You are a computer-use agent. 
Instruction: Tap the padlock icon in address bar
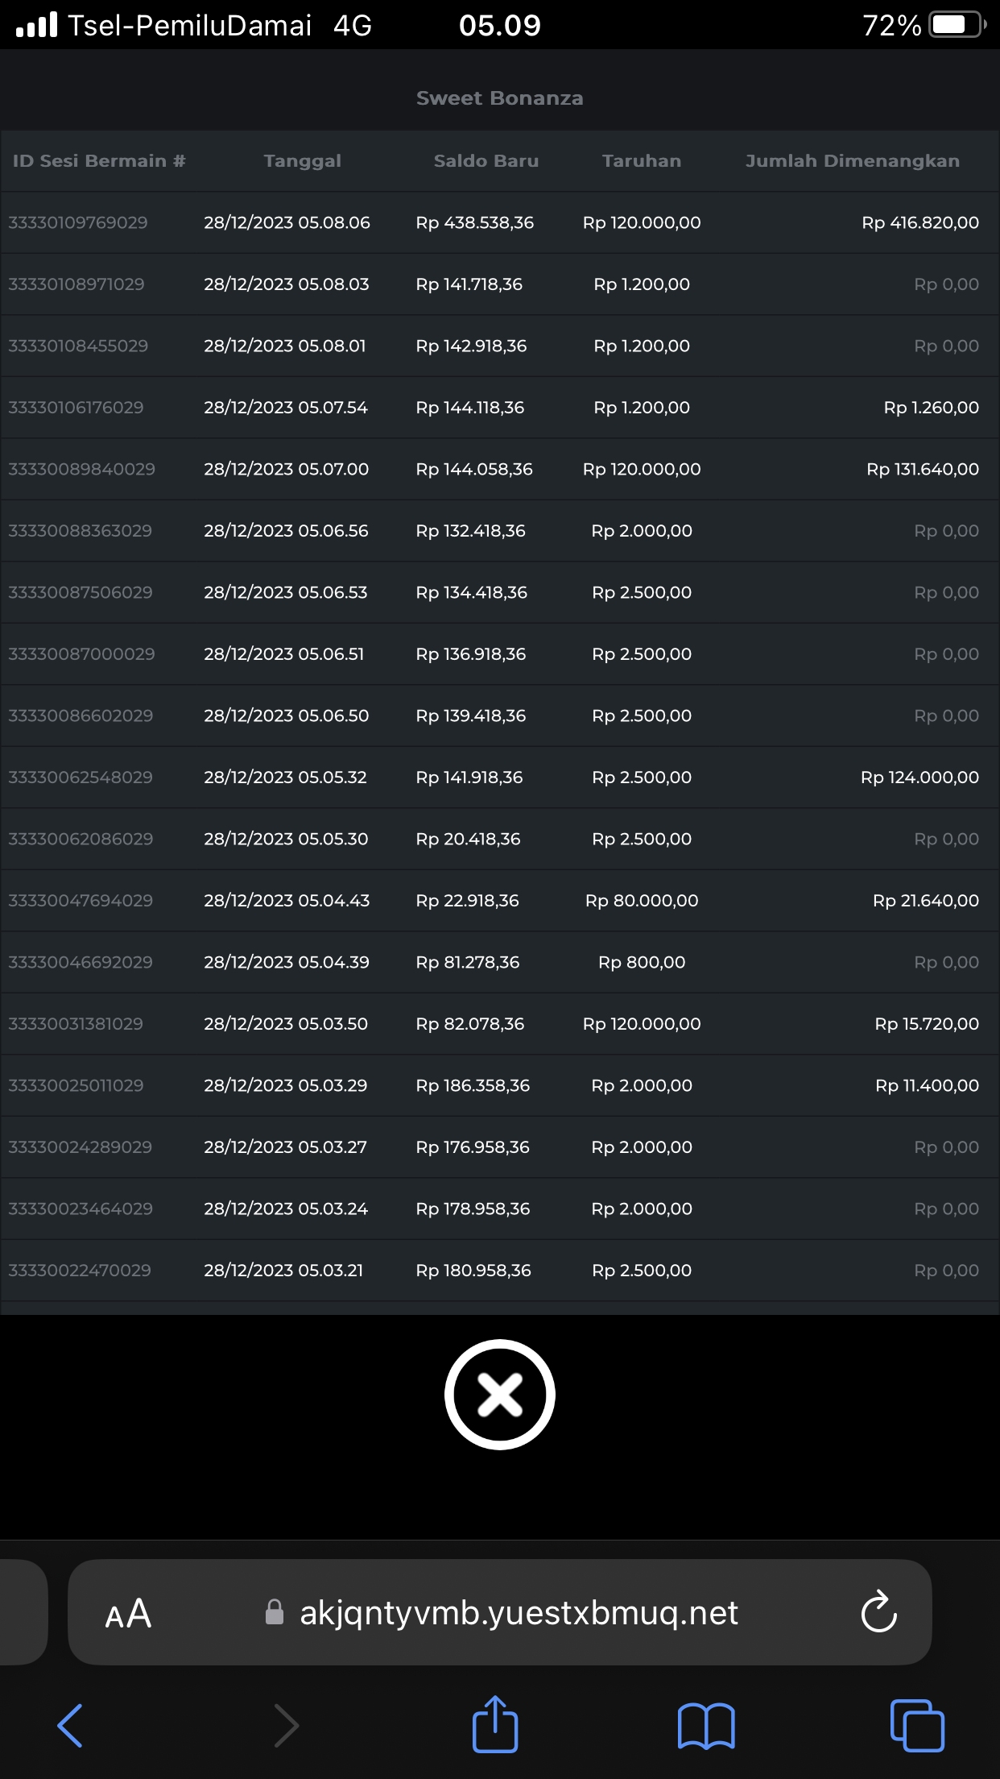(x=275, y=1612)
